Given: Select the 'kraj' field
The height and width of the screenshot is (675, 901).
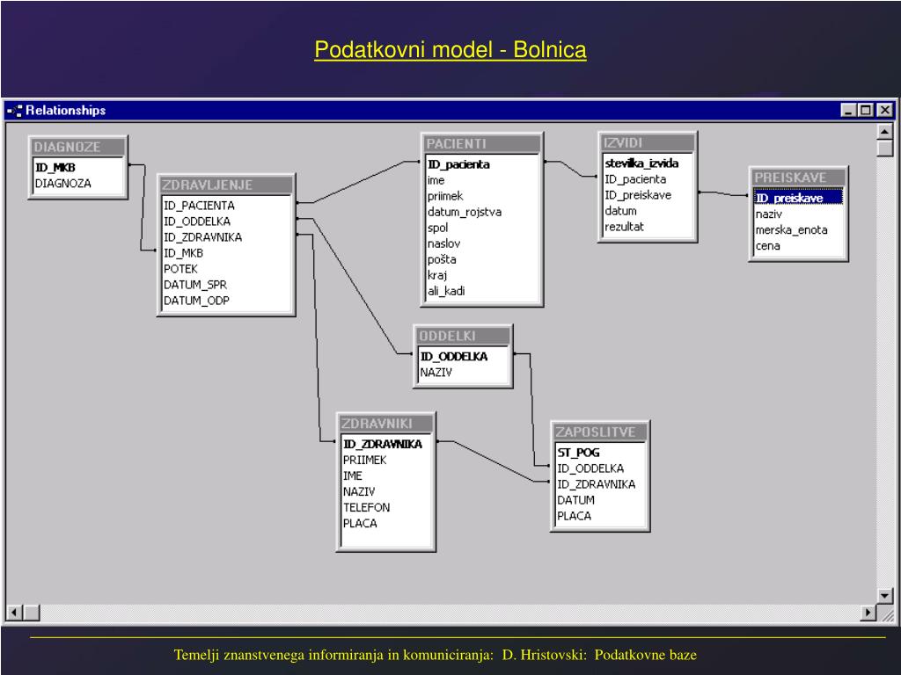Looking at the screenshot, I should (437, 275).
